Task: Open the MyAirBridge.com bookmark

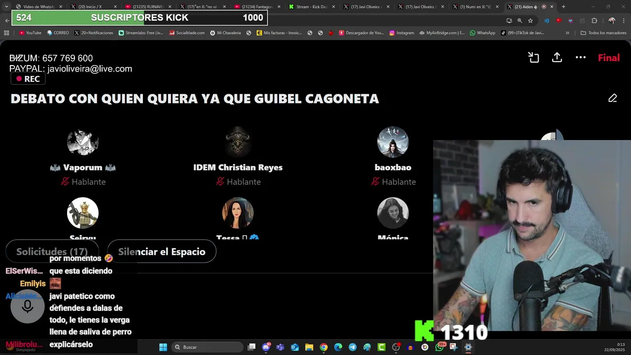Action: pyautogui.click(x=442, y=33)
